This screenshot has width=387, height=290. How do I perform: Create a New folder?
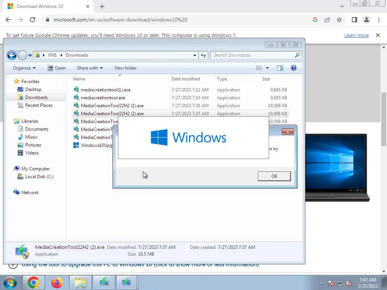pyautogui.click(x=125, y=68)
